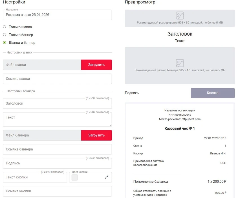
Task: Focus the "Подпись" signature input
Action: [x=57, y=163]
